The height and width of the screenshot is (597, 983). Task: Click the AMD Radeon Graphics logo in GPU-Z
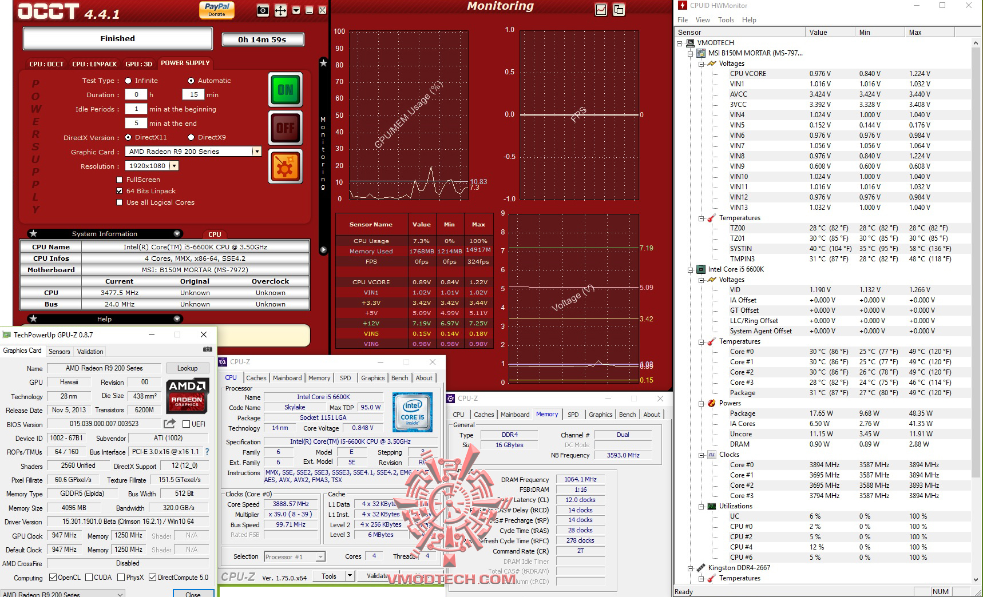coord(187,395)
